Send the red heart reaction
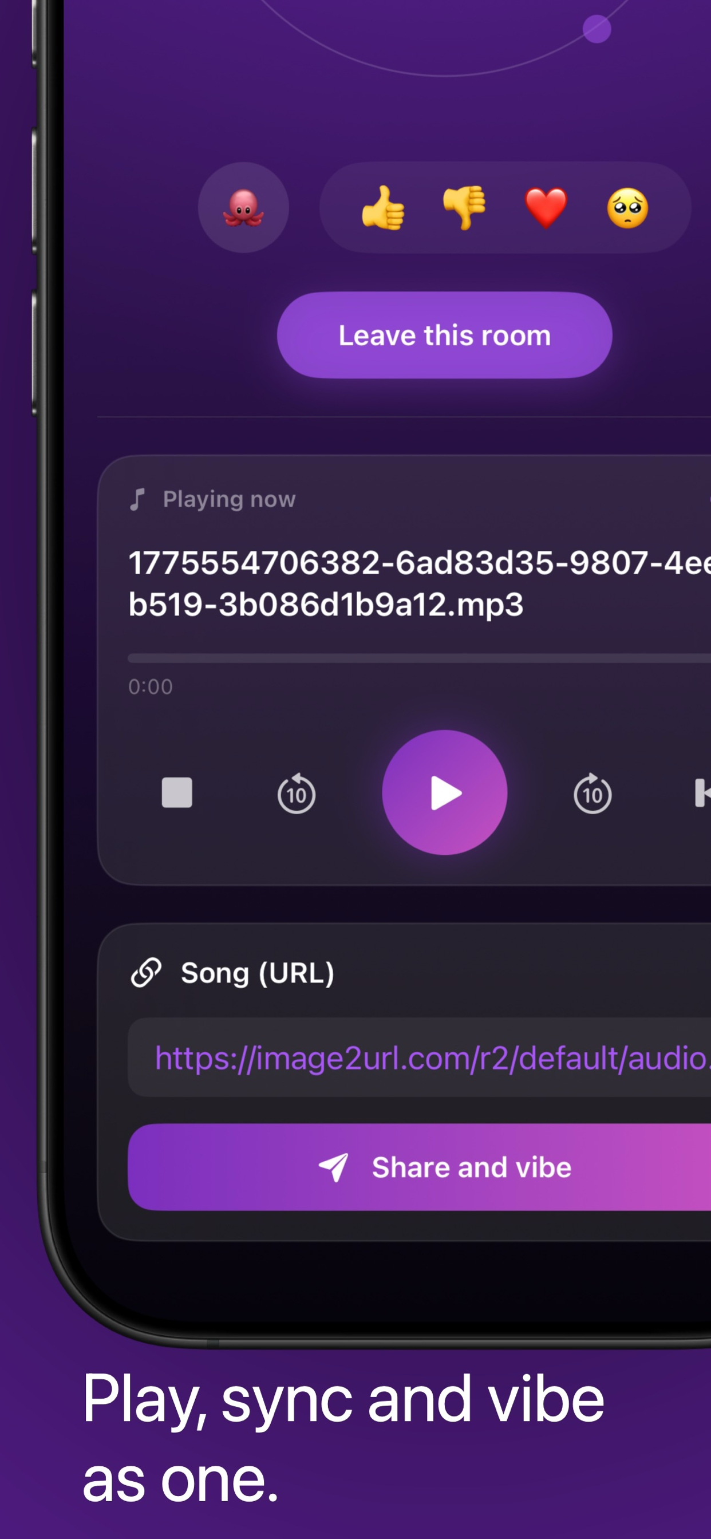 (546, 207)
